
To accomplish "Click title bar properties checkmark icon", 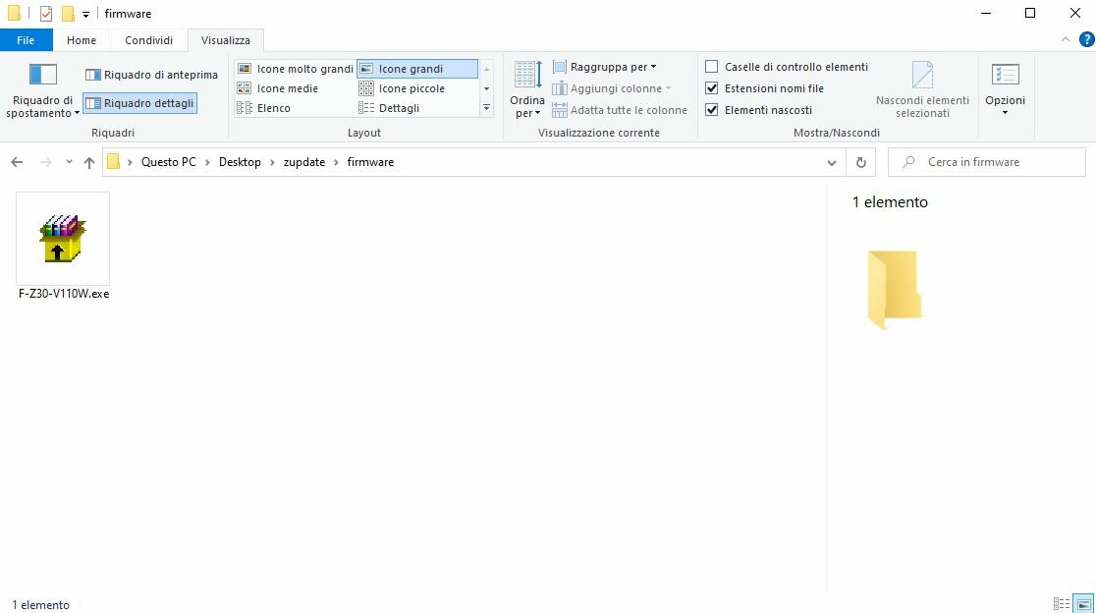I will point(46,14).
